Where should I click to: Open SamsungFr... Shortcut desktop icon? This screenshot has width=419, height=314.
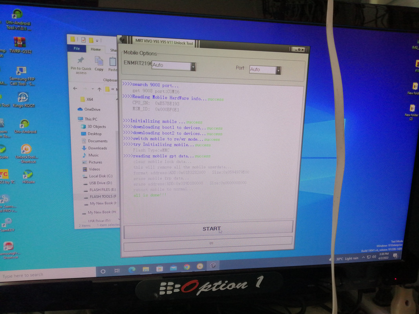(x=9, y=250)
